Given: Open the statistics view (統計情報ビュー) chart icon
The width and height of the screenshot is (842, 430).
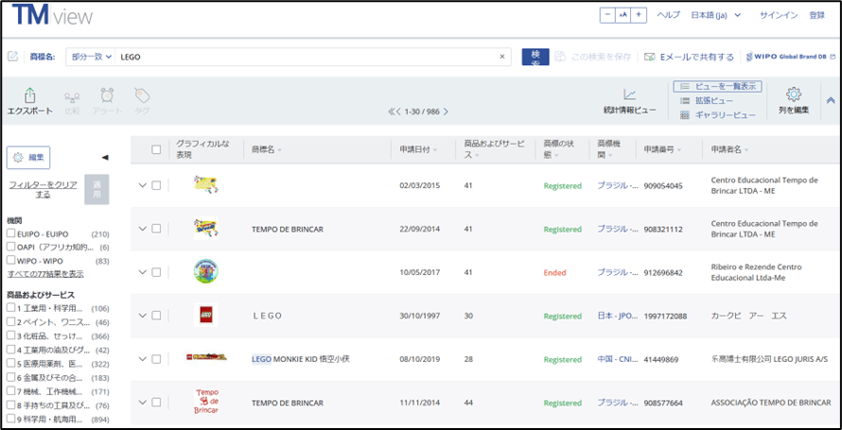Looking at the screenshot, I should 629,95.
